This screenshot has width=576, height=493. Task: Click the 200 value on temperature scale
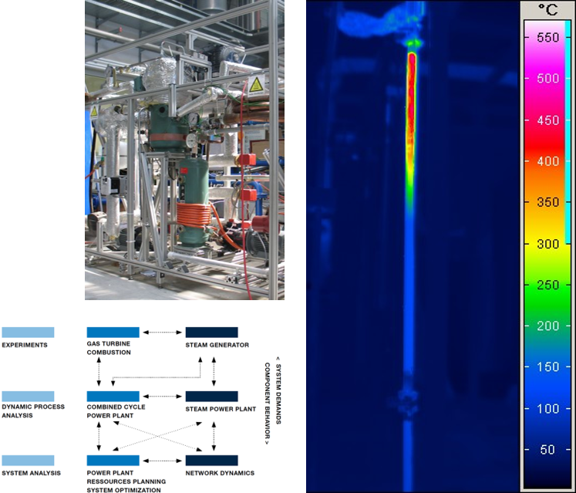coord(547,326)
